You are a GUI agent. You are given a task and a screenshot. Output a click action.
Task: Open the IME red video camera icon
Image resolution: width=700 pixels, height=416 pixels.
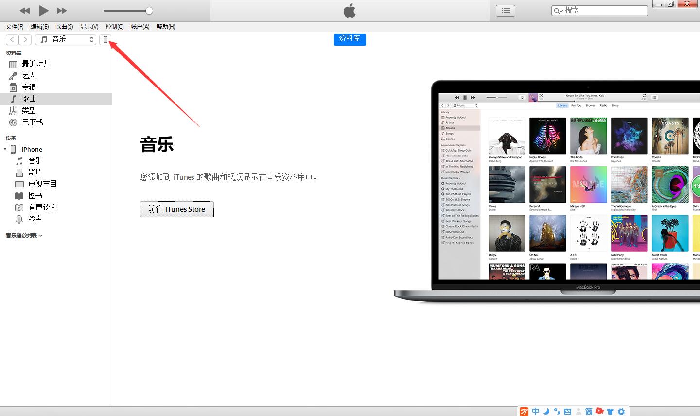point(600,411)
